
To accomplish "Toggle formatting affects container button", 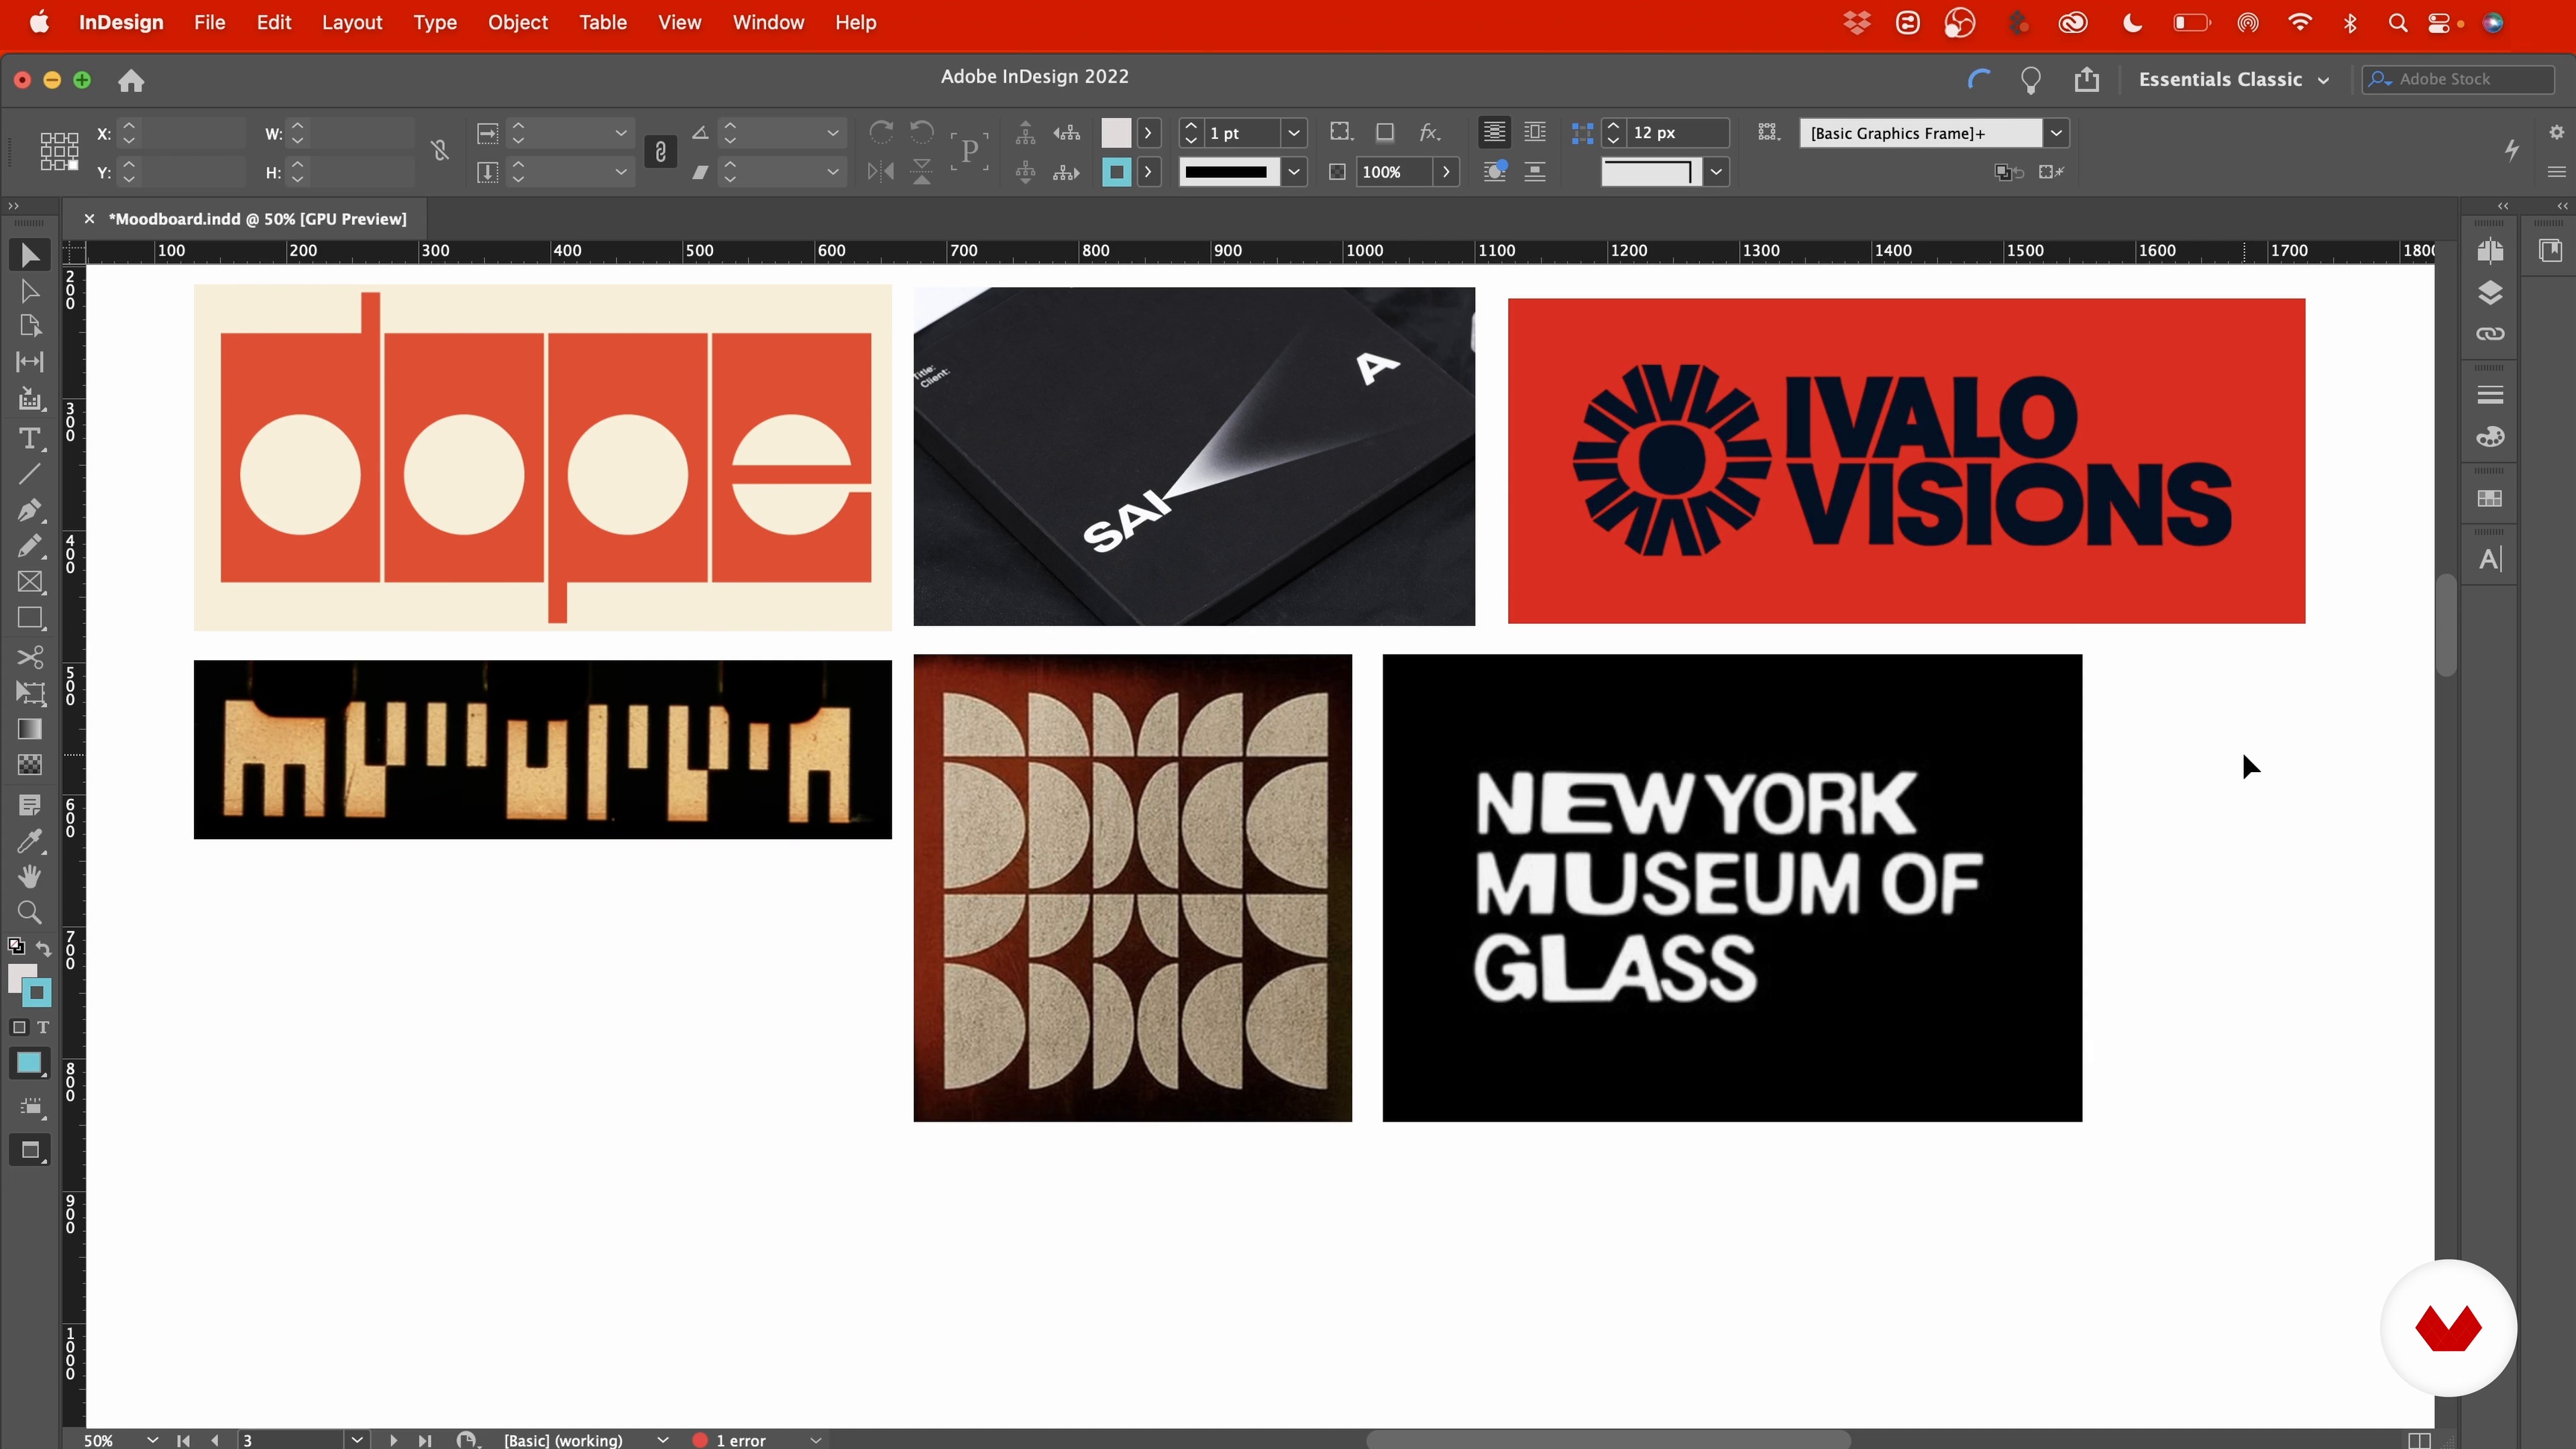I will tap(19, 1027).
